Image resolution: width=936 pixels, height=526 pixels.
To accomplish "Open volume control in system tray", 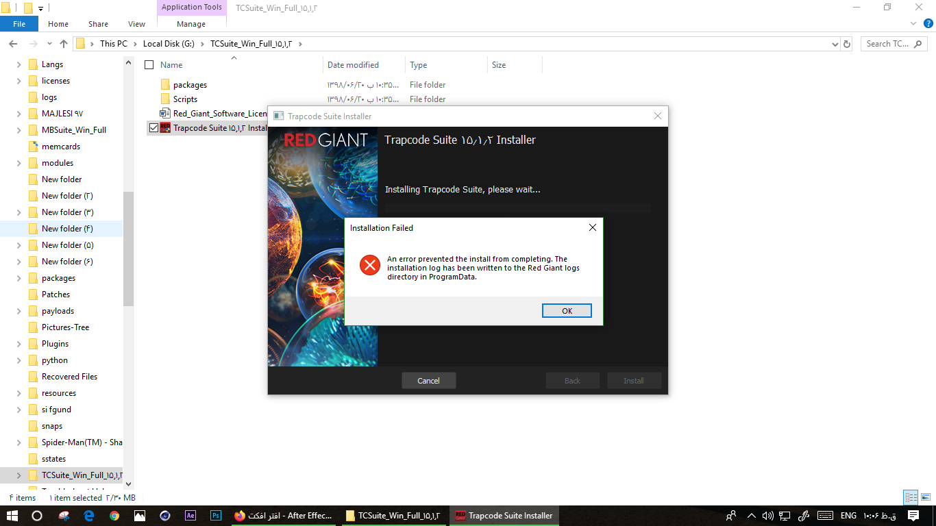I will click(767, 516).
